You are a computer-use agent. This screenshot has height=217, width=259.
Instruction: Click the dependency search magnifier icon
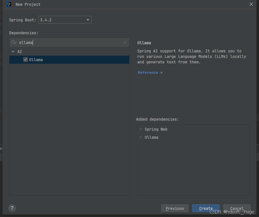pyautogui.click(x=14, y=43)
